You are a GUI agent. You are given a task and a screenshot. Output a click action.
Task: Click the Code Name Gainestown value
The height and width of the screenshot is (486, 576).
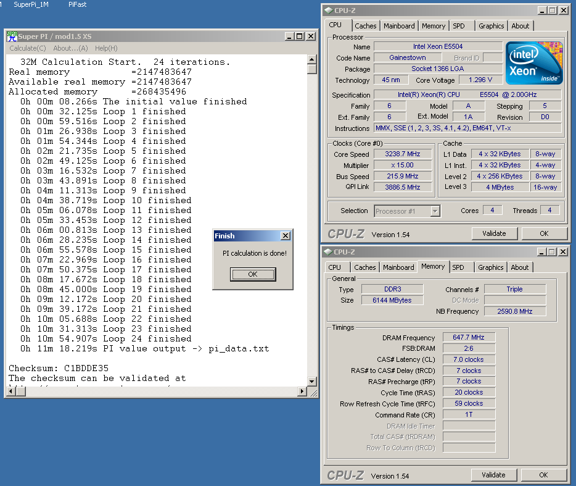coord(408,57)
